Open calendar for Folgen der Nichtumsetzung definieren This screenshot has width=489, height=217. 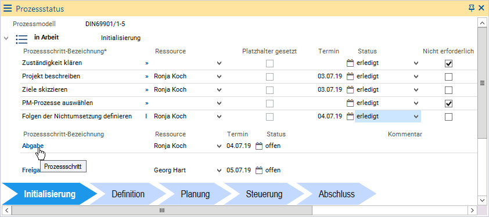click(351, 116)
